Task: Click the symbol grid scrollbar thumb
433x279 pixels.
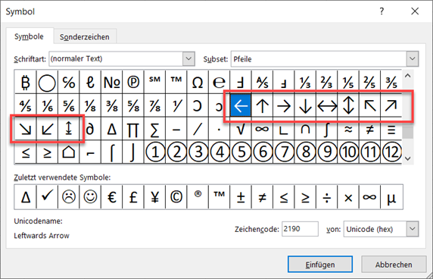Action: point(407,132)
